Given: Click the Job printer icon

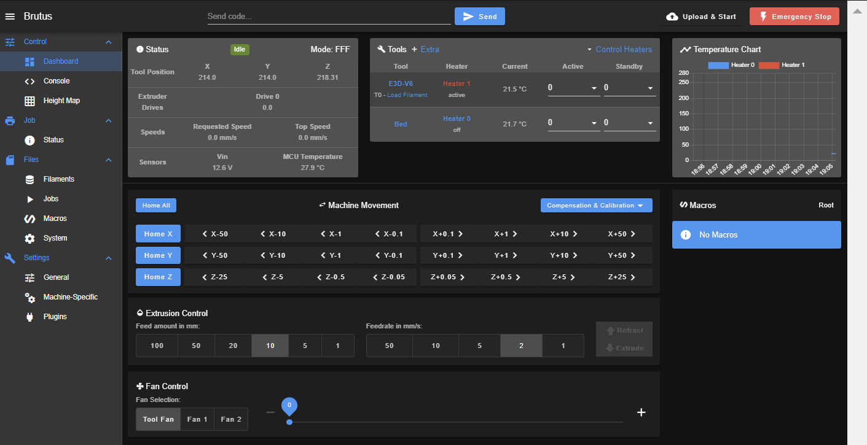Looking at the screenshot, I should coord(10,120).
